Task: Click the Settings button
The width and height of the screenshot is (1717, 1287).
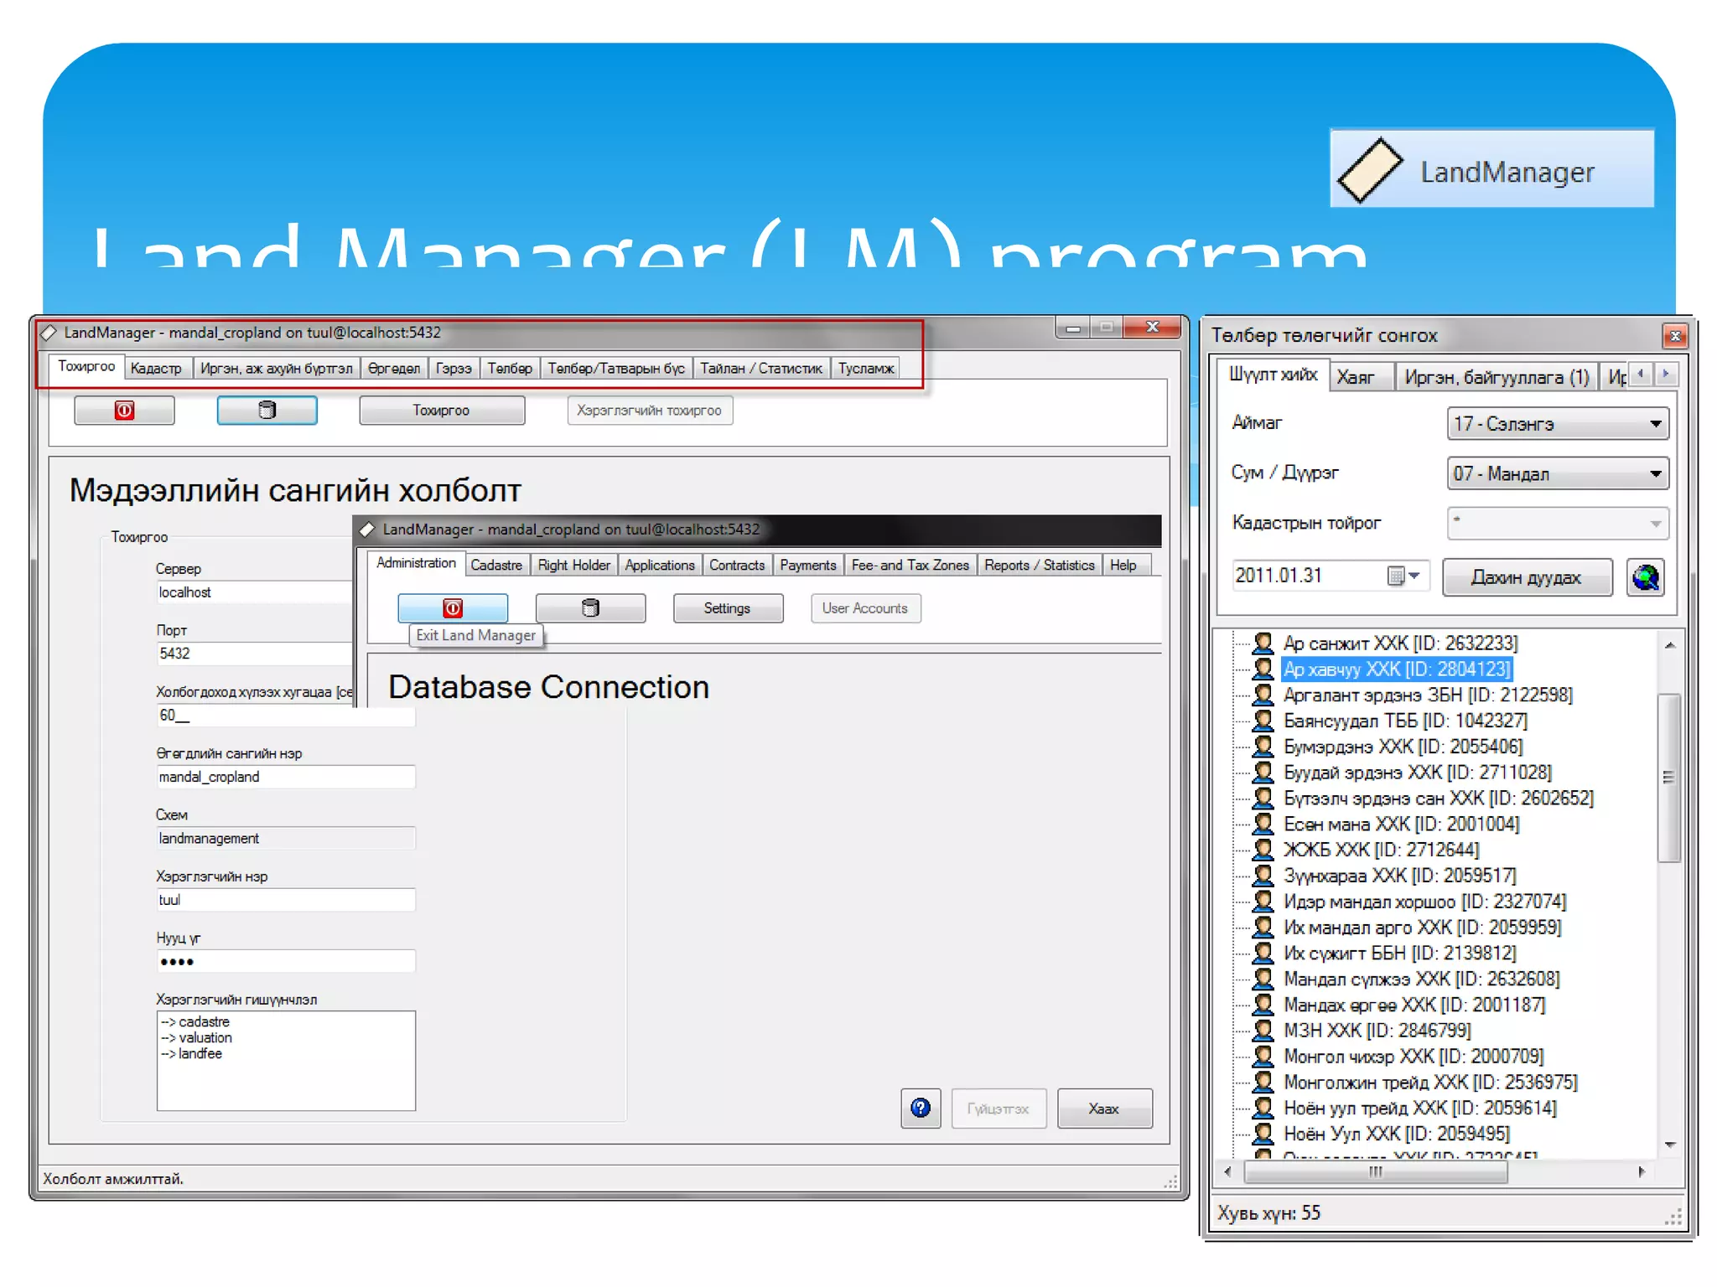Action: [727, 607]
